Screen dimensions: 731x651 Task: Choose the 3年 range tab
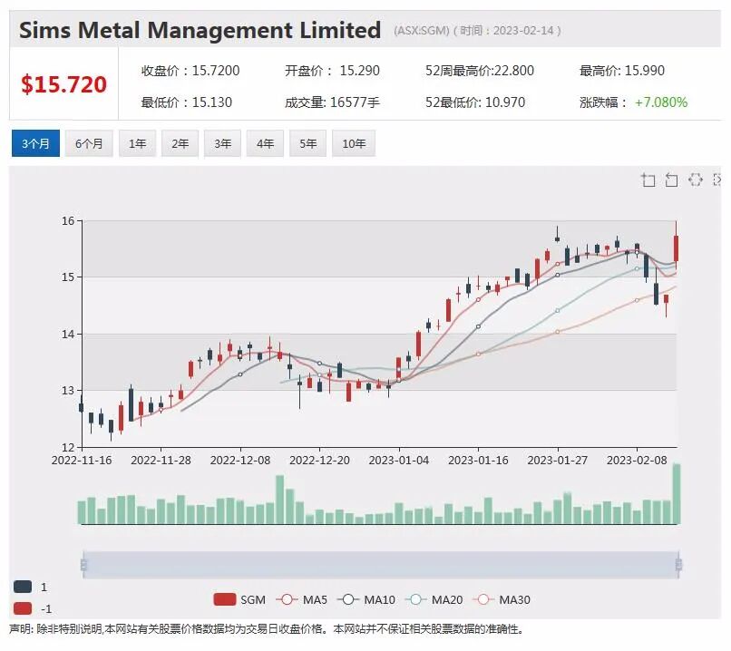pyautogui.click(x=222, y=143)
